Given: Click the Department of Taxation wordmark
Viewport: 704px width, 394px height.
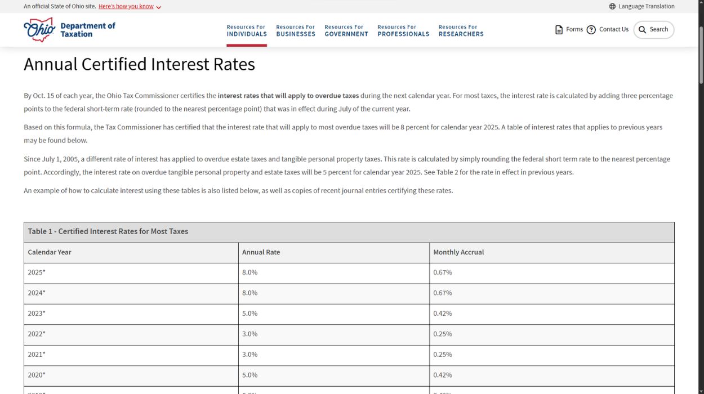Looking at the screenshot, I should click(87, 29).
